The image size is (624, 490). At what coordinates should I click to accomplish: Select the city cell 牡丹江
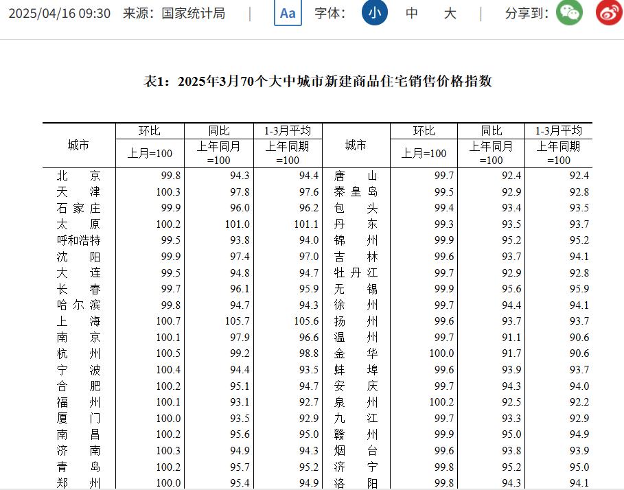tap(356, 273)
